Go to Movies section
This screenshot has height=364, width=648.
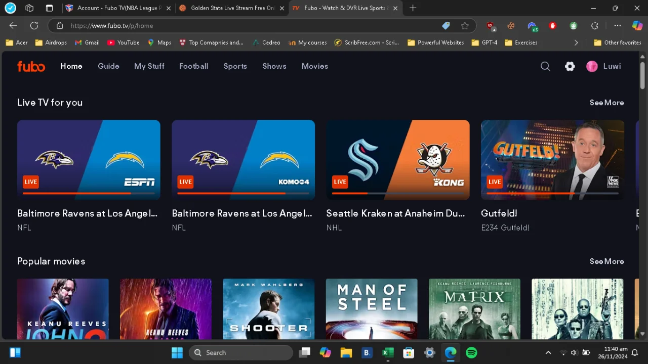[x=315, y=66]
